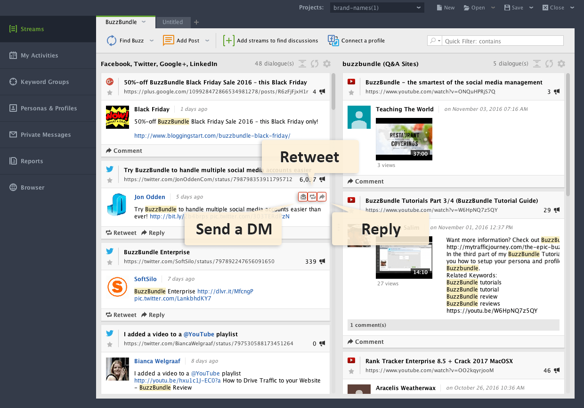The width and height of the screenshot is (584, 408).
Task: Click the Close project button
Action: pos(553,8)
